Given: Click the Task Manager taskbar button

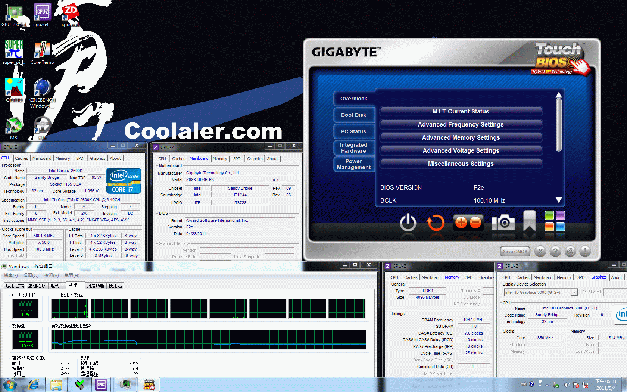Looking at the screenshot, I should click(125, 385).
